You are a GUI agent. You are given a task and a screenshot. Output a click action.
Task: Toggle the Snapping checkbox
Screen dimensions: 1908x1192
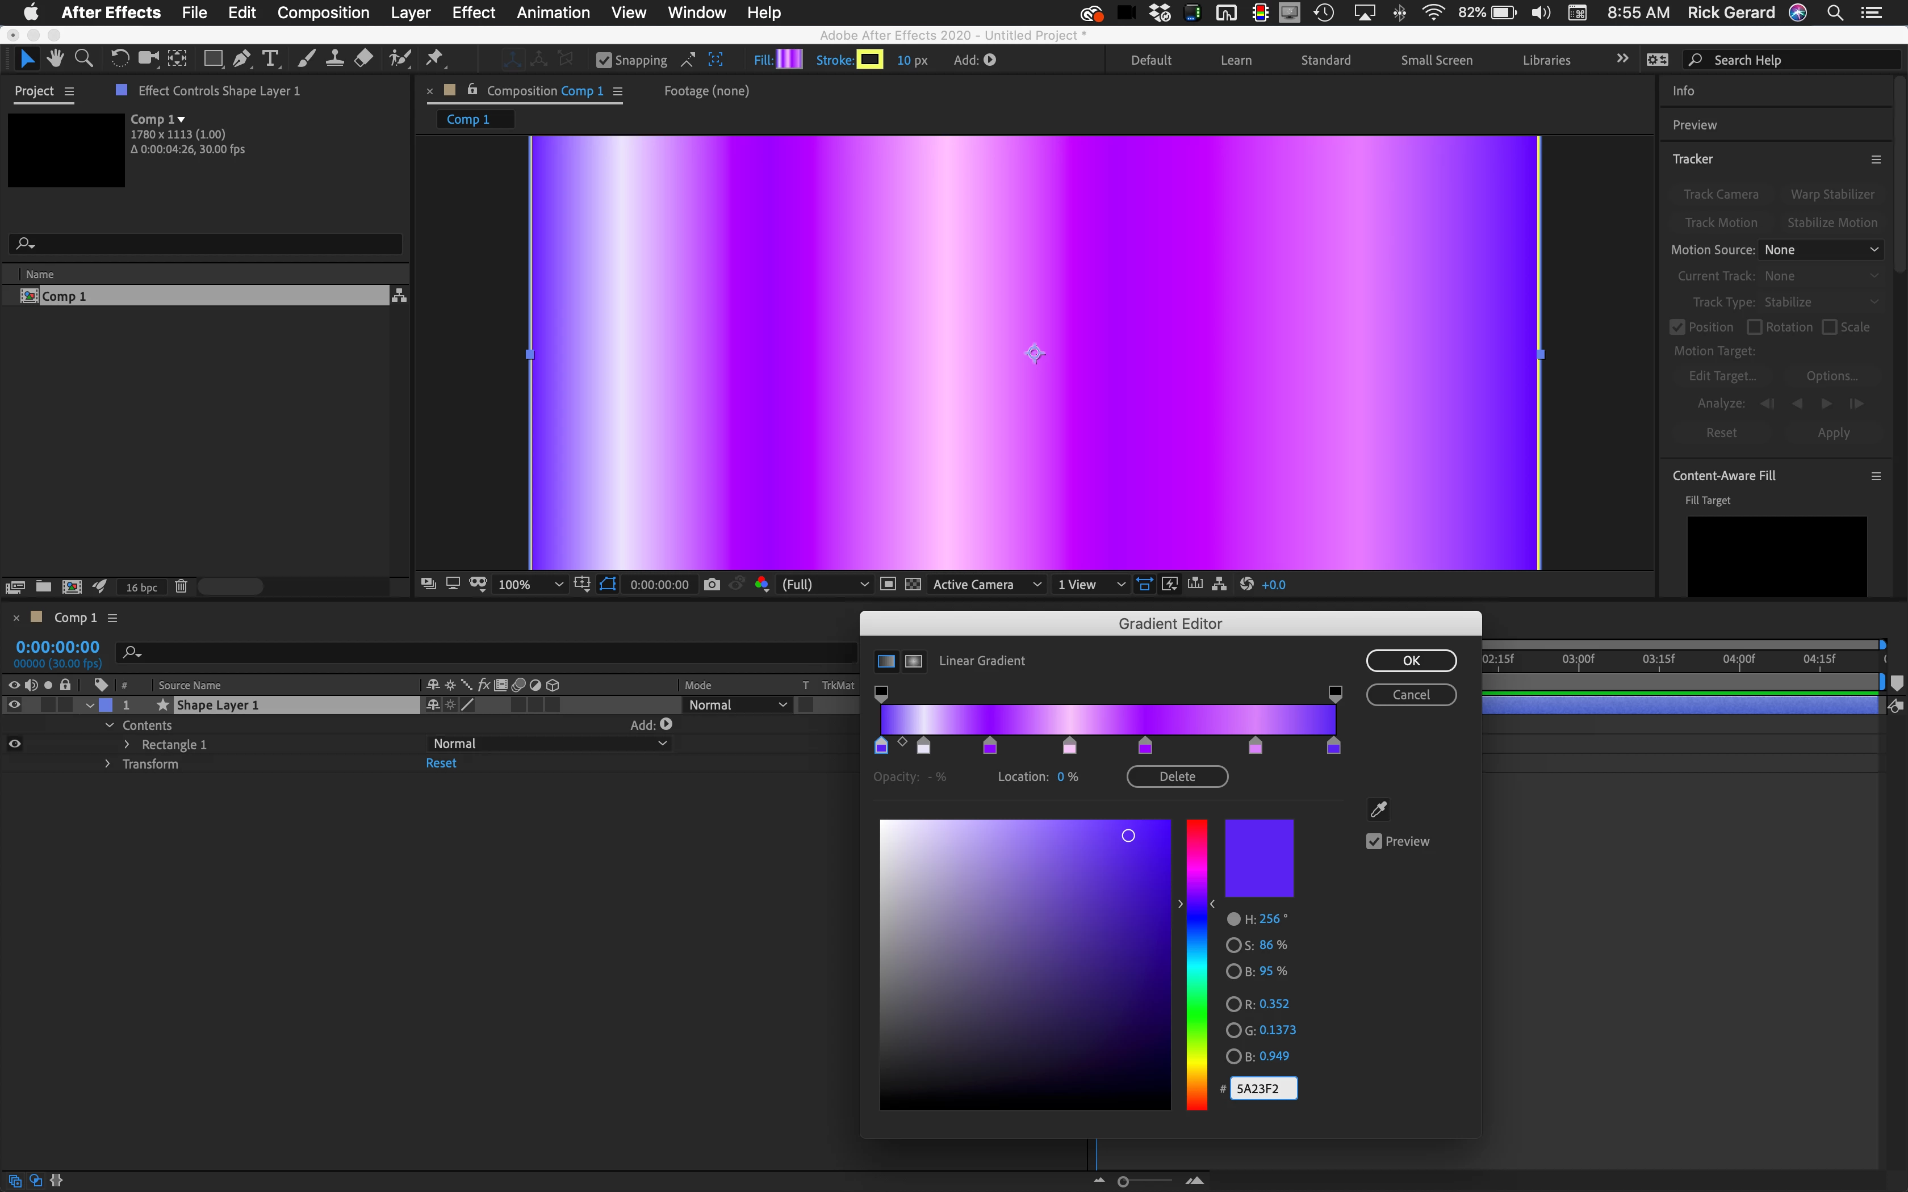pos(604,60)
